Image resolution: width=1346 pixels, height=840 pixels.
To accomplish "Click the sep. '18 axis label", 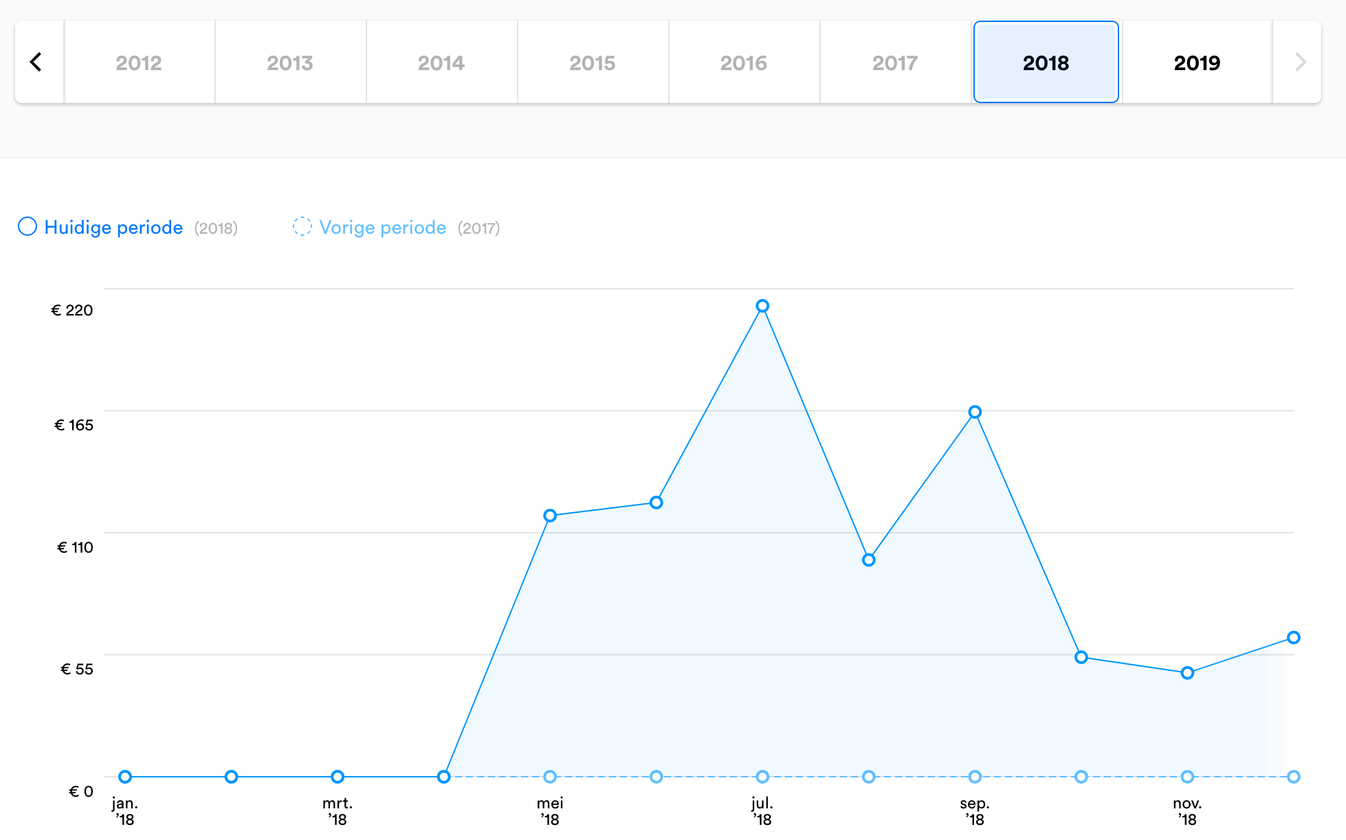I will 975,811.
